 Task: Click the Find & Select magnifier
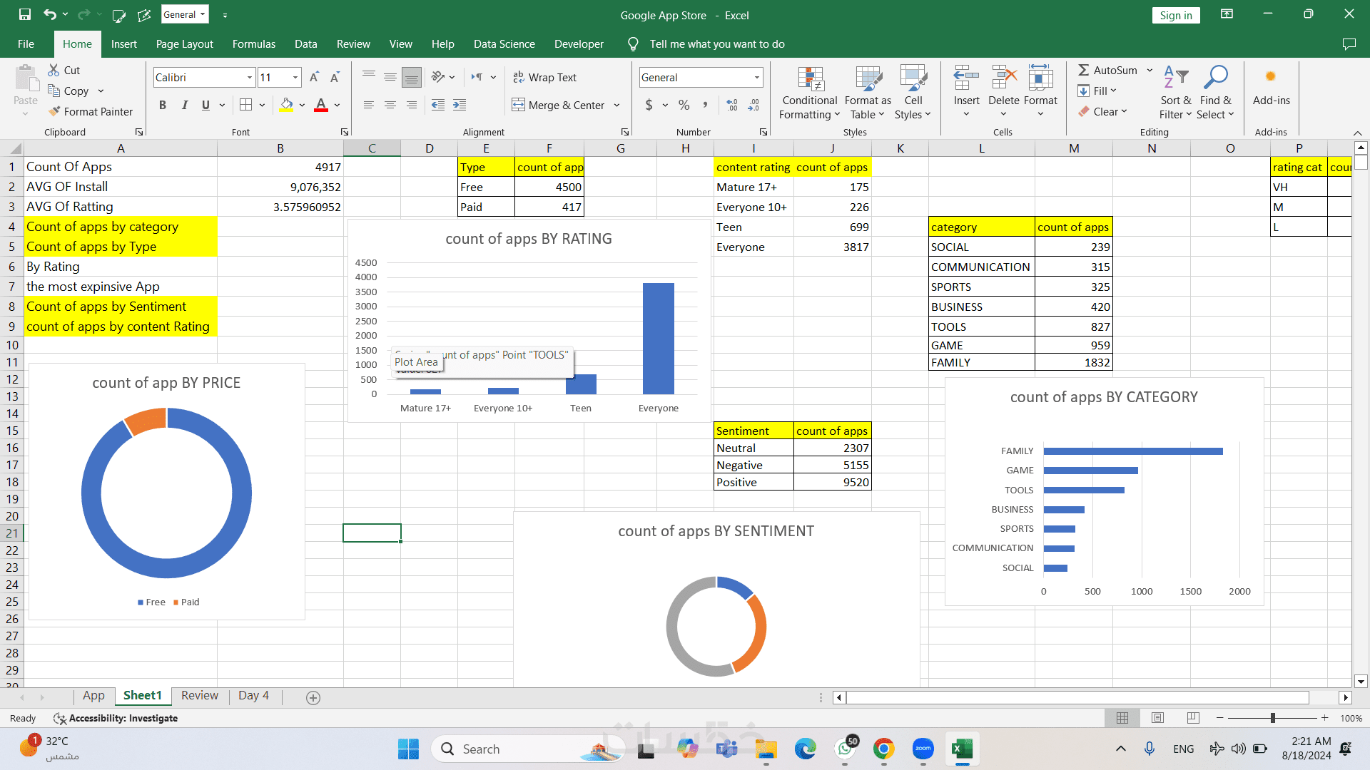pos(1215,77)
